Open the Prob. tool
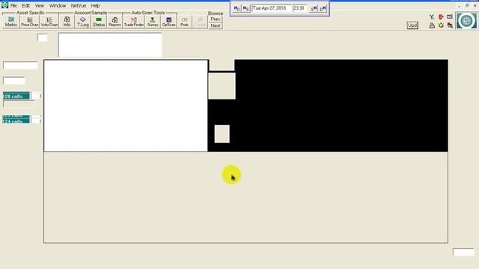Viewport: 479px width, 269px height. (185, 22)
